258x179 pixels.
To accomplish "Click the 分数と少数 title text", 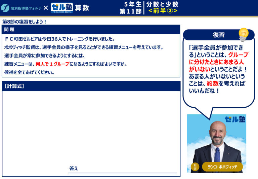I will (162, 4).
